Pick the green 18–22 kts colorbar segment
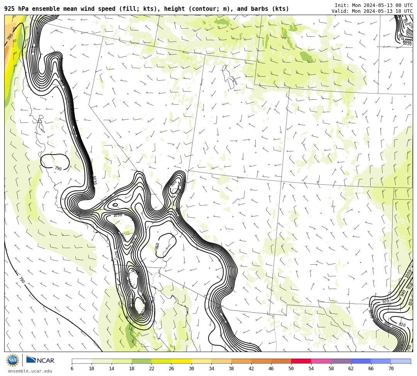 (x=141, y=361)
